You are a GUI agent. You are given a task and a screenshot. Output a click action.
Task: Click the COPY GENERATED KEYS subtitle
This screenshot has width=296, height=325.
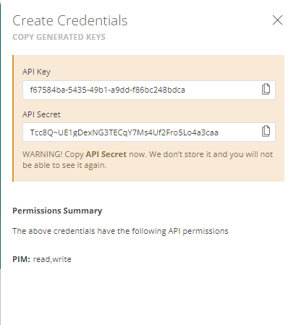click(x=59, y=37)
